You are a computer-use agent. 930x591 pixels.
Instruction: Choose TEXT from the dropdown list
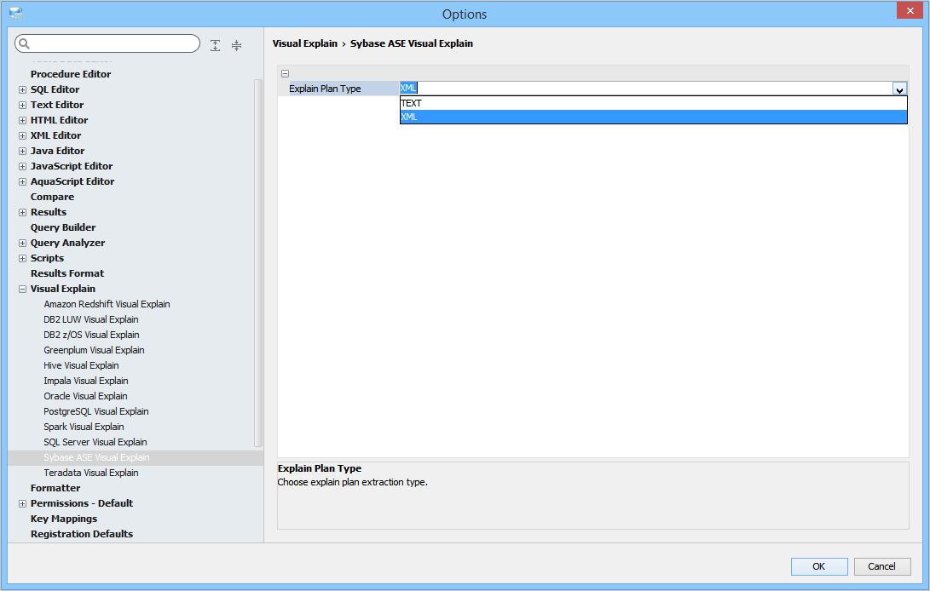(654, 103)
